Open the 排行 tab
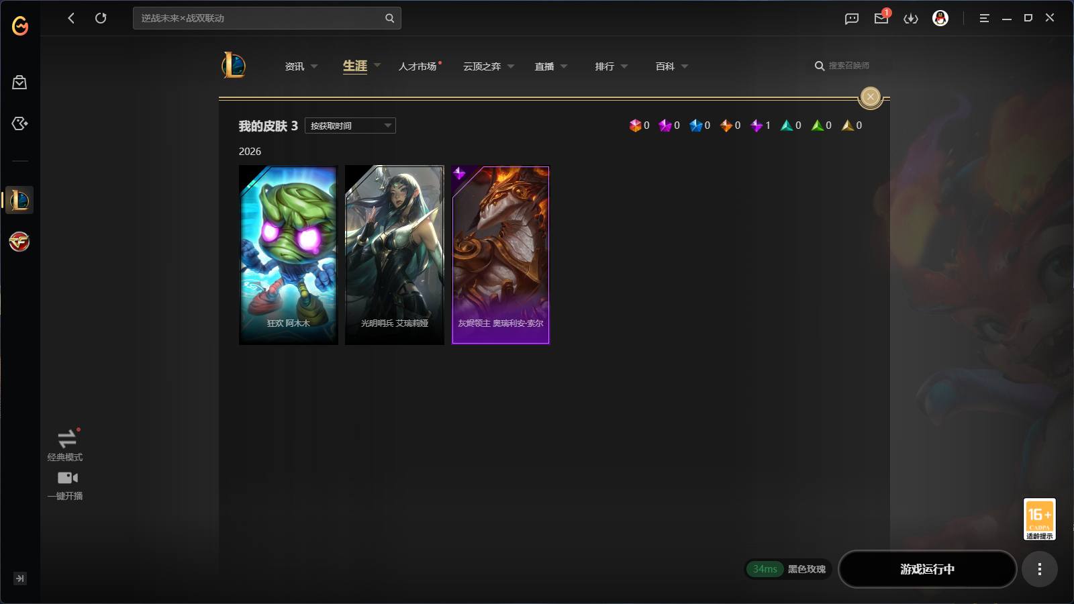The image size is (1074, 604). pos(605,66)
